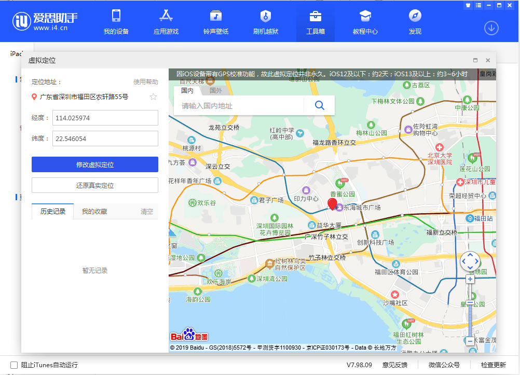Select the 历史记录 tab
Image resolution: width=520 pixels, height=375 pixels.
click(53, 212)
